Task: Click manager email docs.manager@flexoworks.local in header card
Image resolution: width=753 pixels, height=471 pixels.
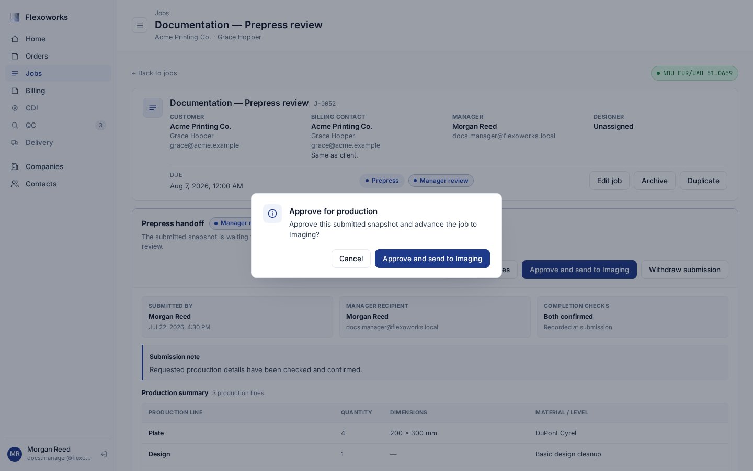Action: pos(504,136)
